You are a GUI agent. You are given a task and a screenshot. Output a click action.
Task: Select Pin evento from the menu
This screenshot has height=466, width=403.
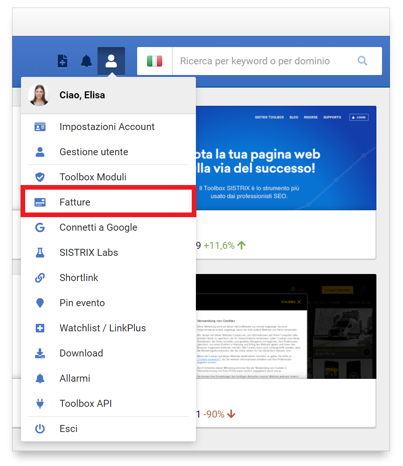[x=82, y=303]
